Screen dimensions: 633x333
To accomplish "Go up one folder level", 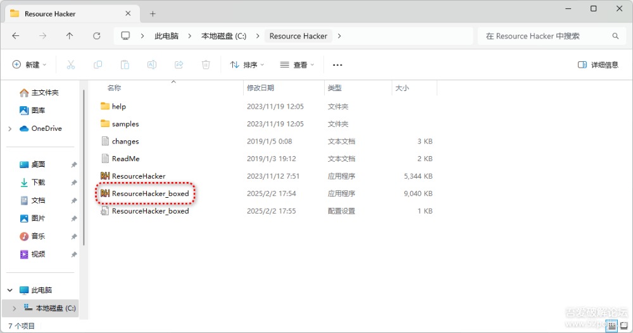I will tap(70, 36).
